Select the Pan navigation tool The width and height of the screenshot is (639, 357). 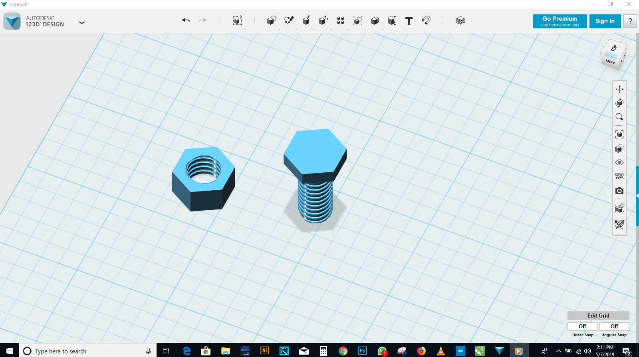[619, 89]
